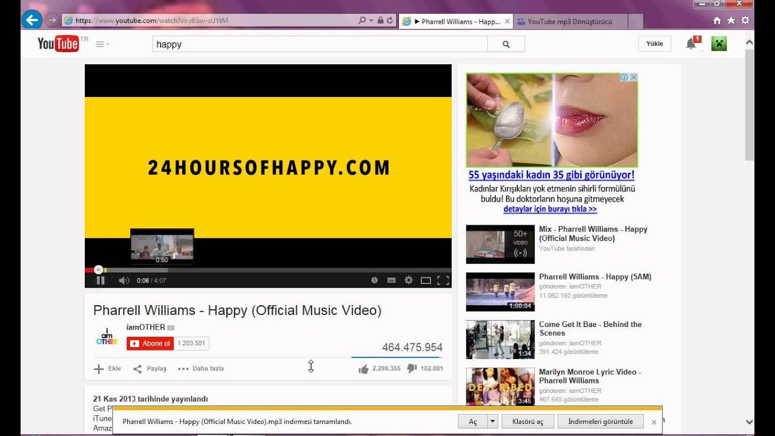Click inside the YouTube search field
This screenshot has height=436, width=775.
pyautogui.click(x=320, y=44)
